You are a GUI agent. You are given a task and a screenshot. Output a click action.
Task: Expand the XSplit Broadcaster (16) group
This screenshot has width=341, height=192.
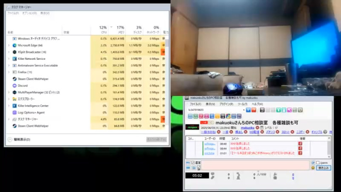pos(9,52)
